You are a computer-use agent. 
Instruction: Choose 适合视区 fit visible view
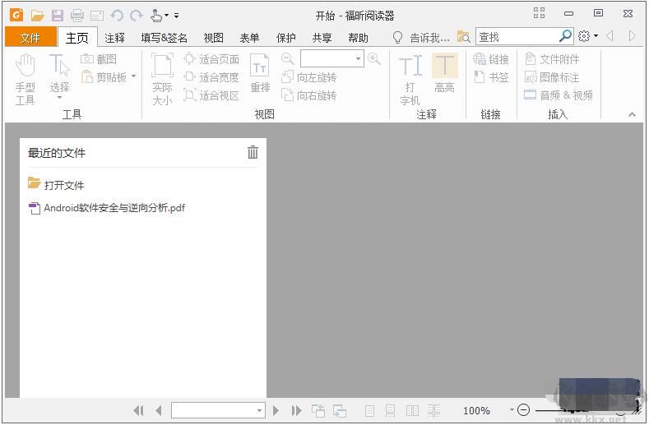211,95
